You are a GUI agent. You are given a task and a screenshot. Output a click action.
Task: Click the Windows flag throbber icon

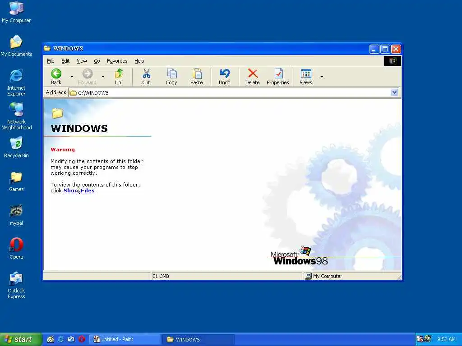pyautogui.click(x=393, y=61)
